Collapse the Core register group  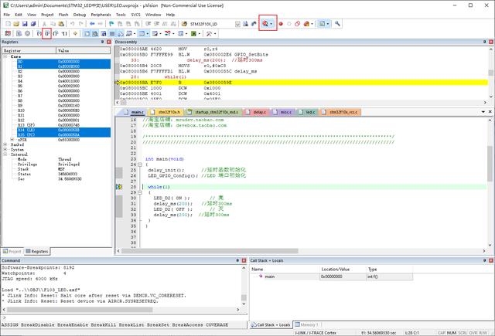point(5,56)
